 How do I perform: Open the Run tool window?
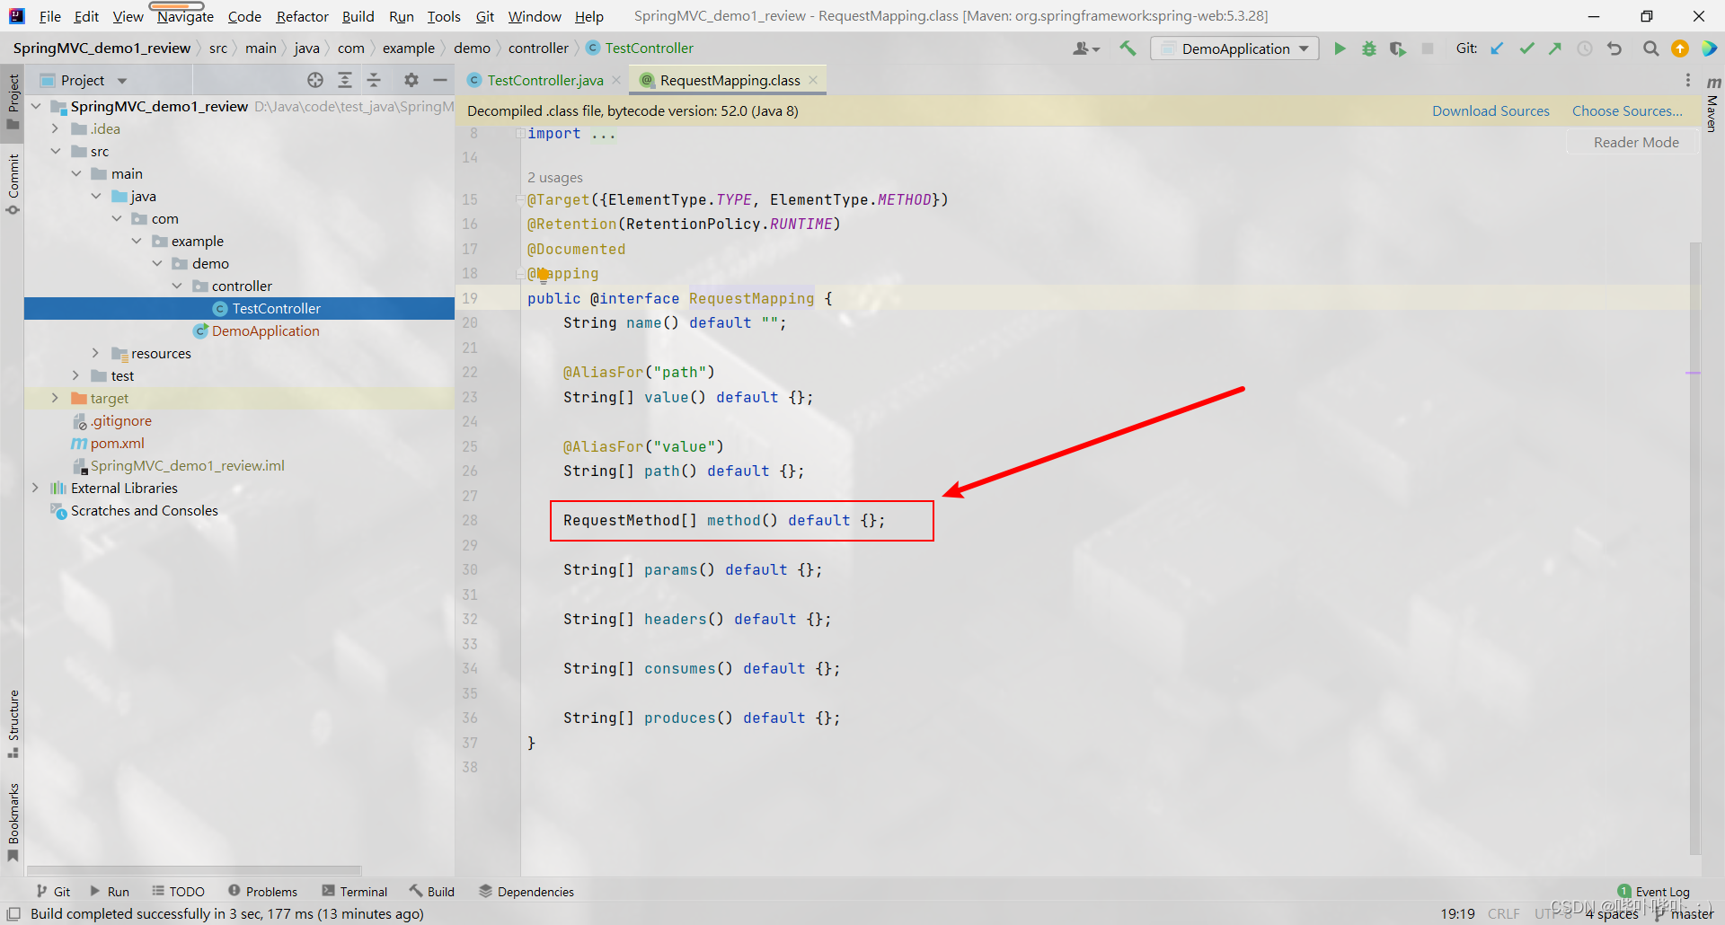click(109, 892)
